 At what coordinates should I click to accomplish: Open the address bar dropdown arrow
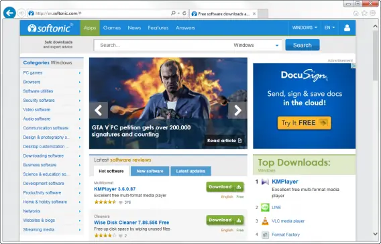point(179,13)
